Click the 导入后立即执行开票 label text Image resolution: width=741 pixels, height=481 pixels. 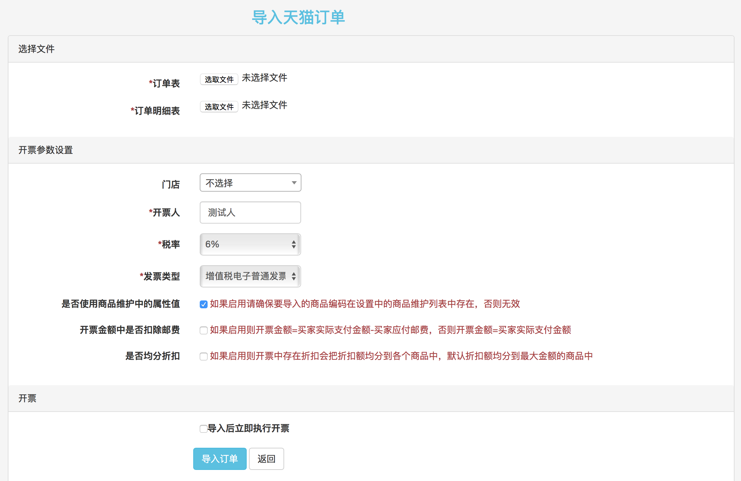coord(249,428)
